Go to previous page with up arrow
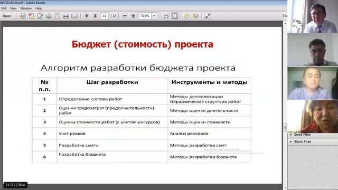Viewport: 338px width, 190px height. point(87,16)
